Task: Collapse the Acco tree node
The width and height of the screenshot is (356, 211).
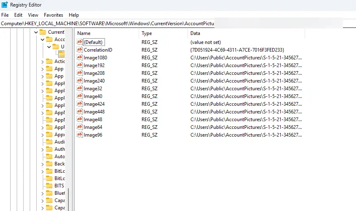Action: click(x=42, y=39)
